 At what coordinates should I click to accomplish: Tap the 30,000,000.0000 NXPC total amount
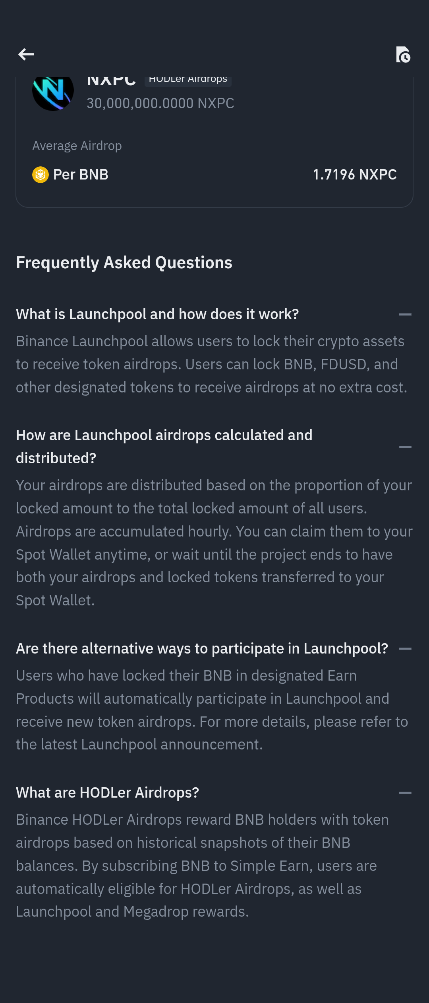(160, 103)
